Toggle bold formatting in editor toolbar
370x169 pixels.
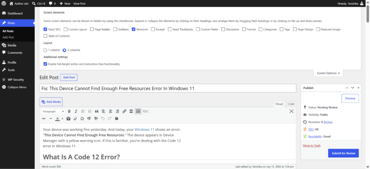(x=69, y=112)
